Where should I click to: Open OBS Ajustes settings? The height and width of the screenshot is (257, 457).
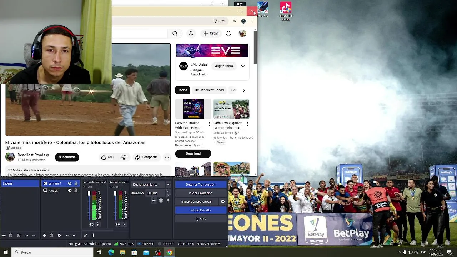(201, 219)
